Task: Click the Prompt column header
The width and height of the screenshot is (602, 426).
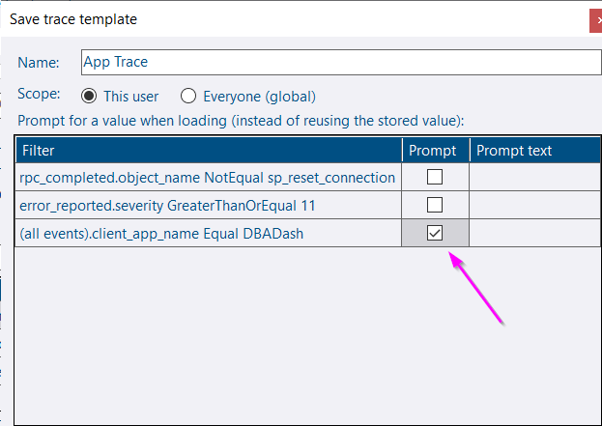Action: pyautogui.click(x=436, y=151)
